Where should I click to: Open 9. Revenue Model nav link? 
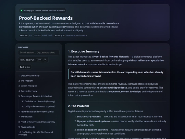tap(27, 127)
